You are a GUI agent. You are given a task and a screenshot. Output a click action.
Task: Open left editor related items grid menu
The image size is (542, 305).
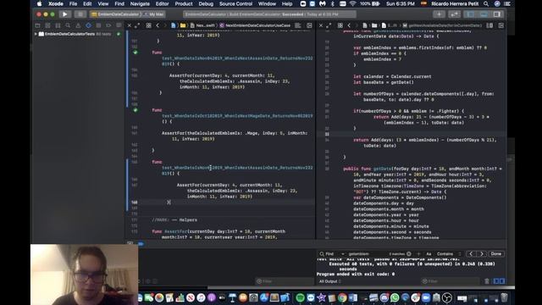coord(149,25)
